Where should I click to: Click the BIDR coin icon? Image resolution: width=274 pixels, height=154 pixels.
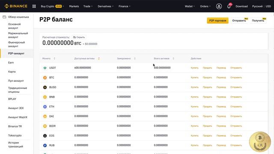pyautogui.click(x=45, y=126)
